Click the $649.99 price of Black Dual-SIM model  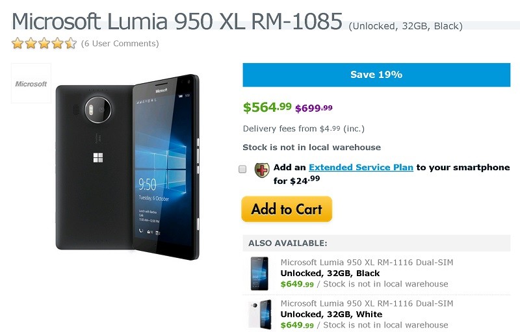pos(297,284)
